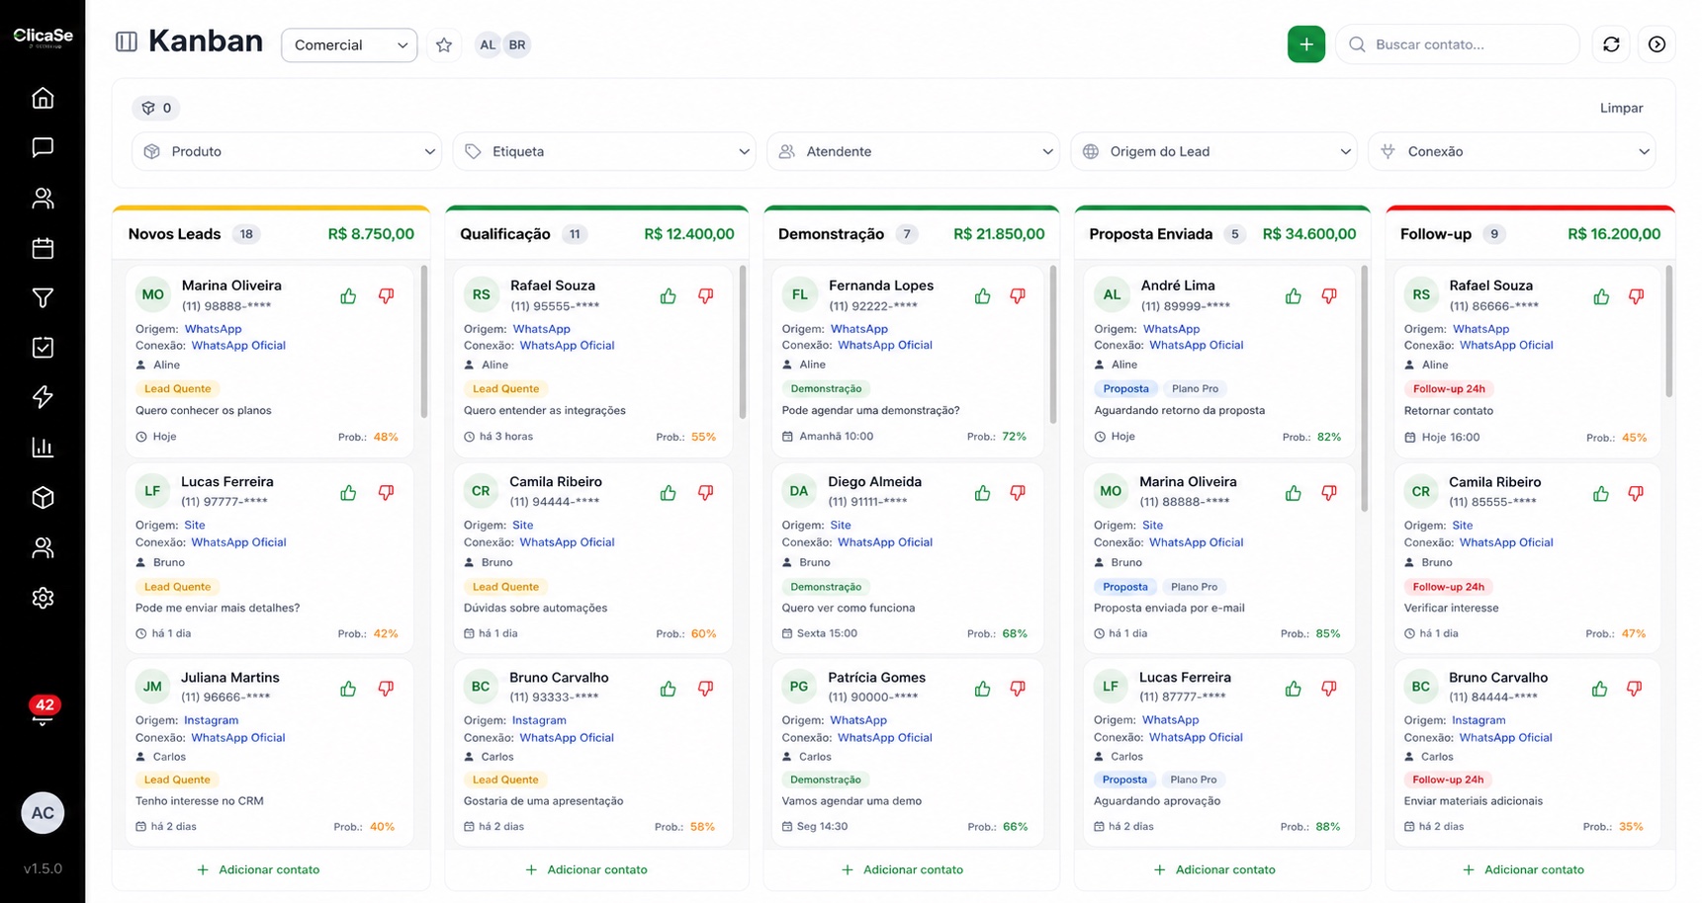
Task: Click the active filter count badge 0
Action: point(156,108)
